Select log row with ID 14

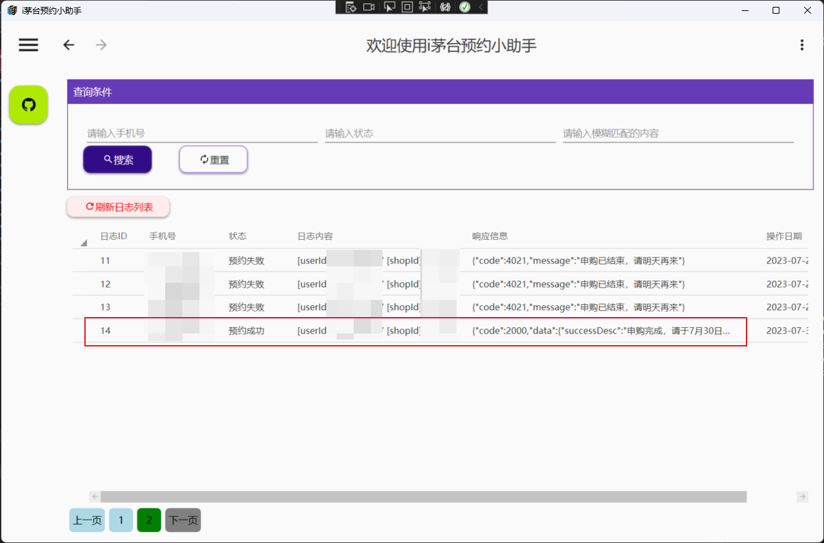tap(441, 331)
